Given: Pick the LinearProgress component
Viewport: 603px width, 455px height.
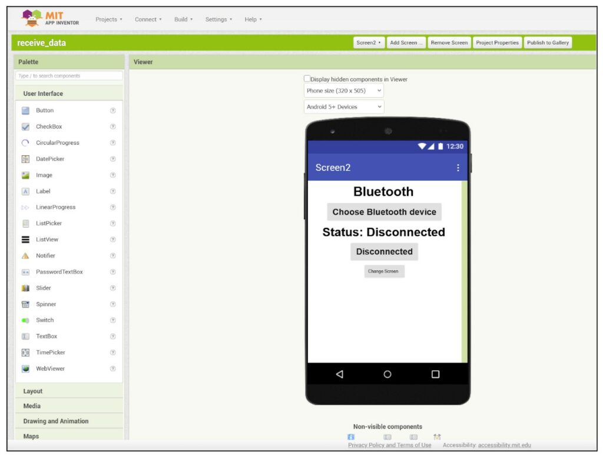Looking at the screenshot, I should tap(55, 207).
